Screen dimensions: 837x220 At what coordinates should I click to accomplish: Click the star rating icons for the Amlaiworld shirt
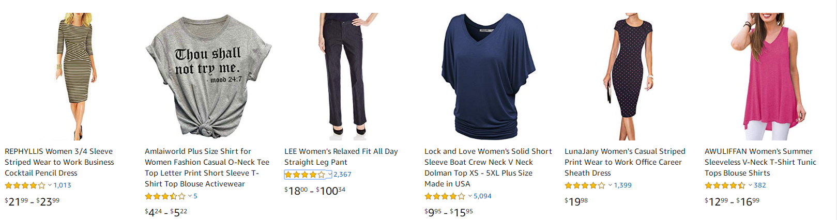click(x=165, y=196)
